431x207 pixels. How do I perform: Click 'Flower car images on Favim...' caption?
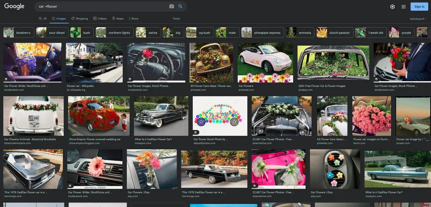(x=372, y=139)
